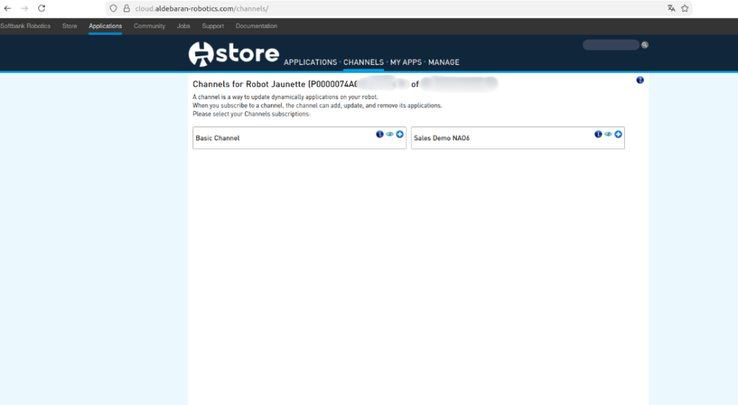Viewport: 738px width, 405px height.
Task: Go back using browser back arrow
Action: (x=7, y=9)
